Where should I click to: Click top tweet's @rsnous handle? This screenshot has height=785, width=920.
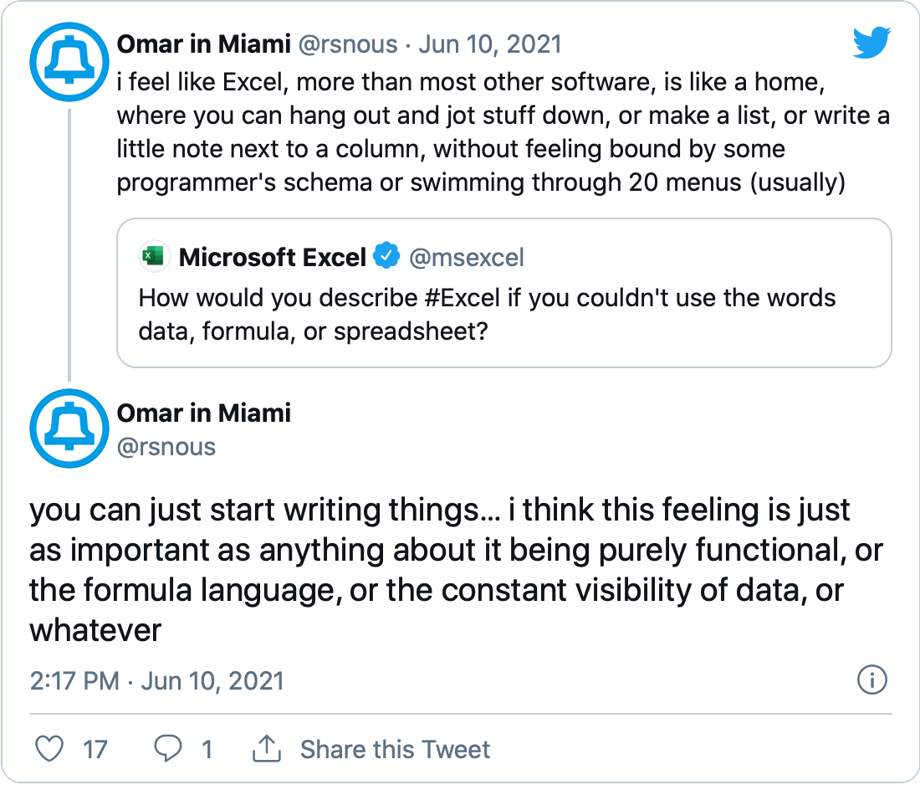click(348, 44)
